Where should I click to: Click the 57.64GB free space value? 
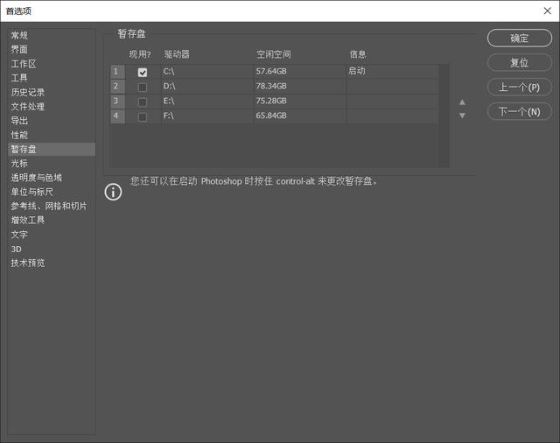pyautogui.click(x=271, y=72)
